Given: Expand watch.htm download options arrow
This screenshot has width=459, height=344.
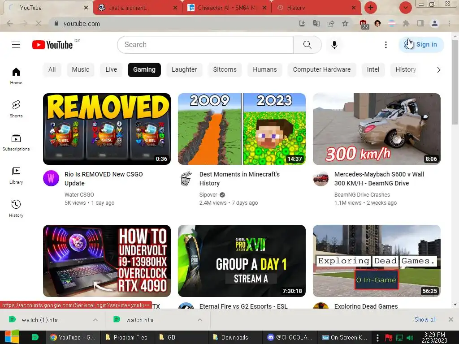Looking at the screenshot, I should click(x=200, y=320).
